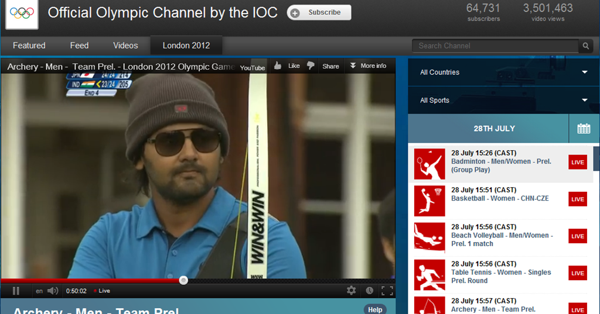The height and width of the screenshot is (314, 600).
Task: Click the Help button
Action: tap(374, 309)
